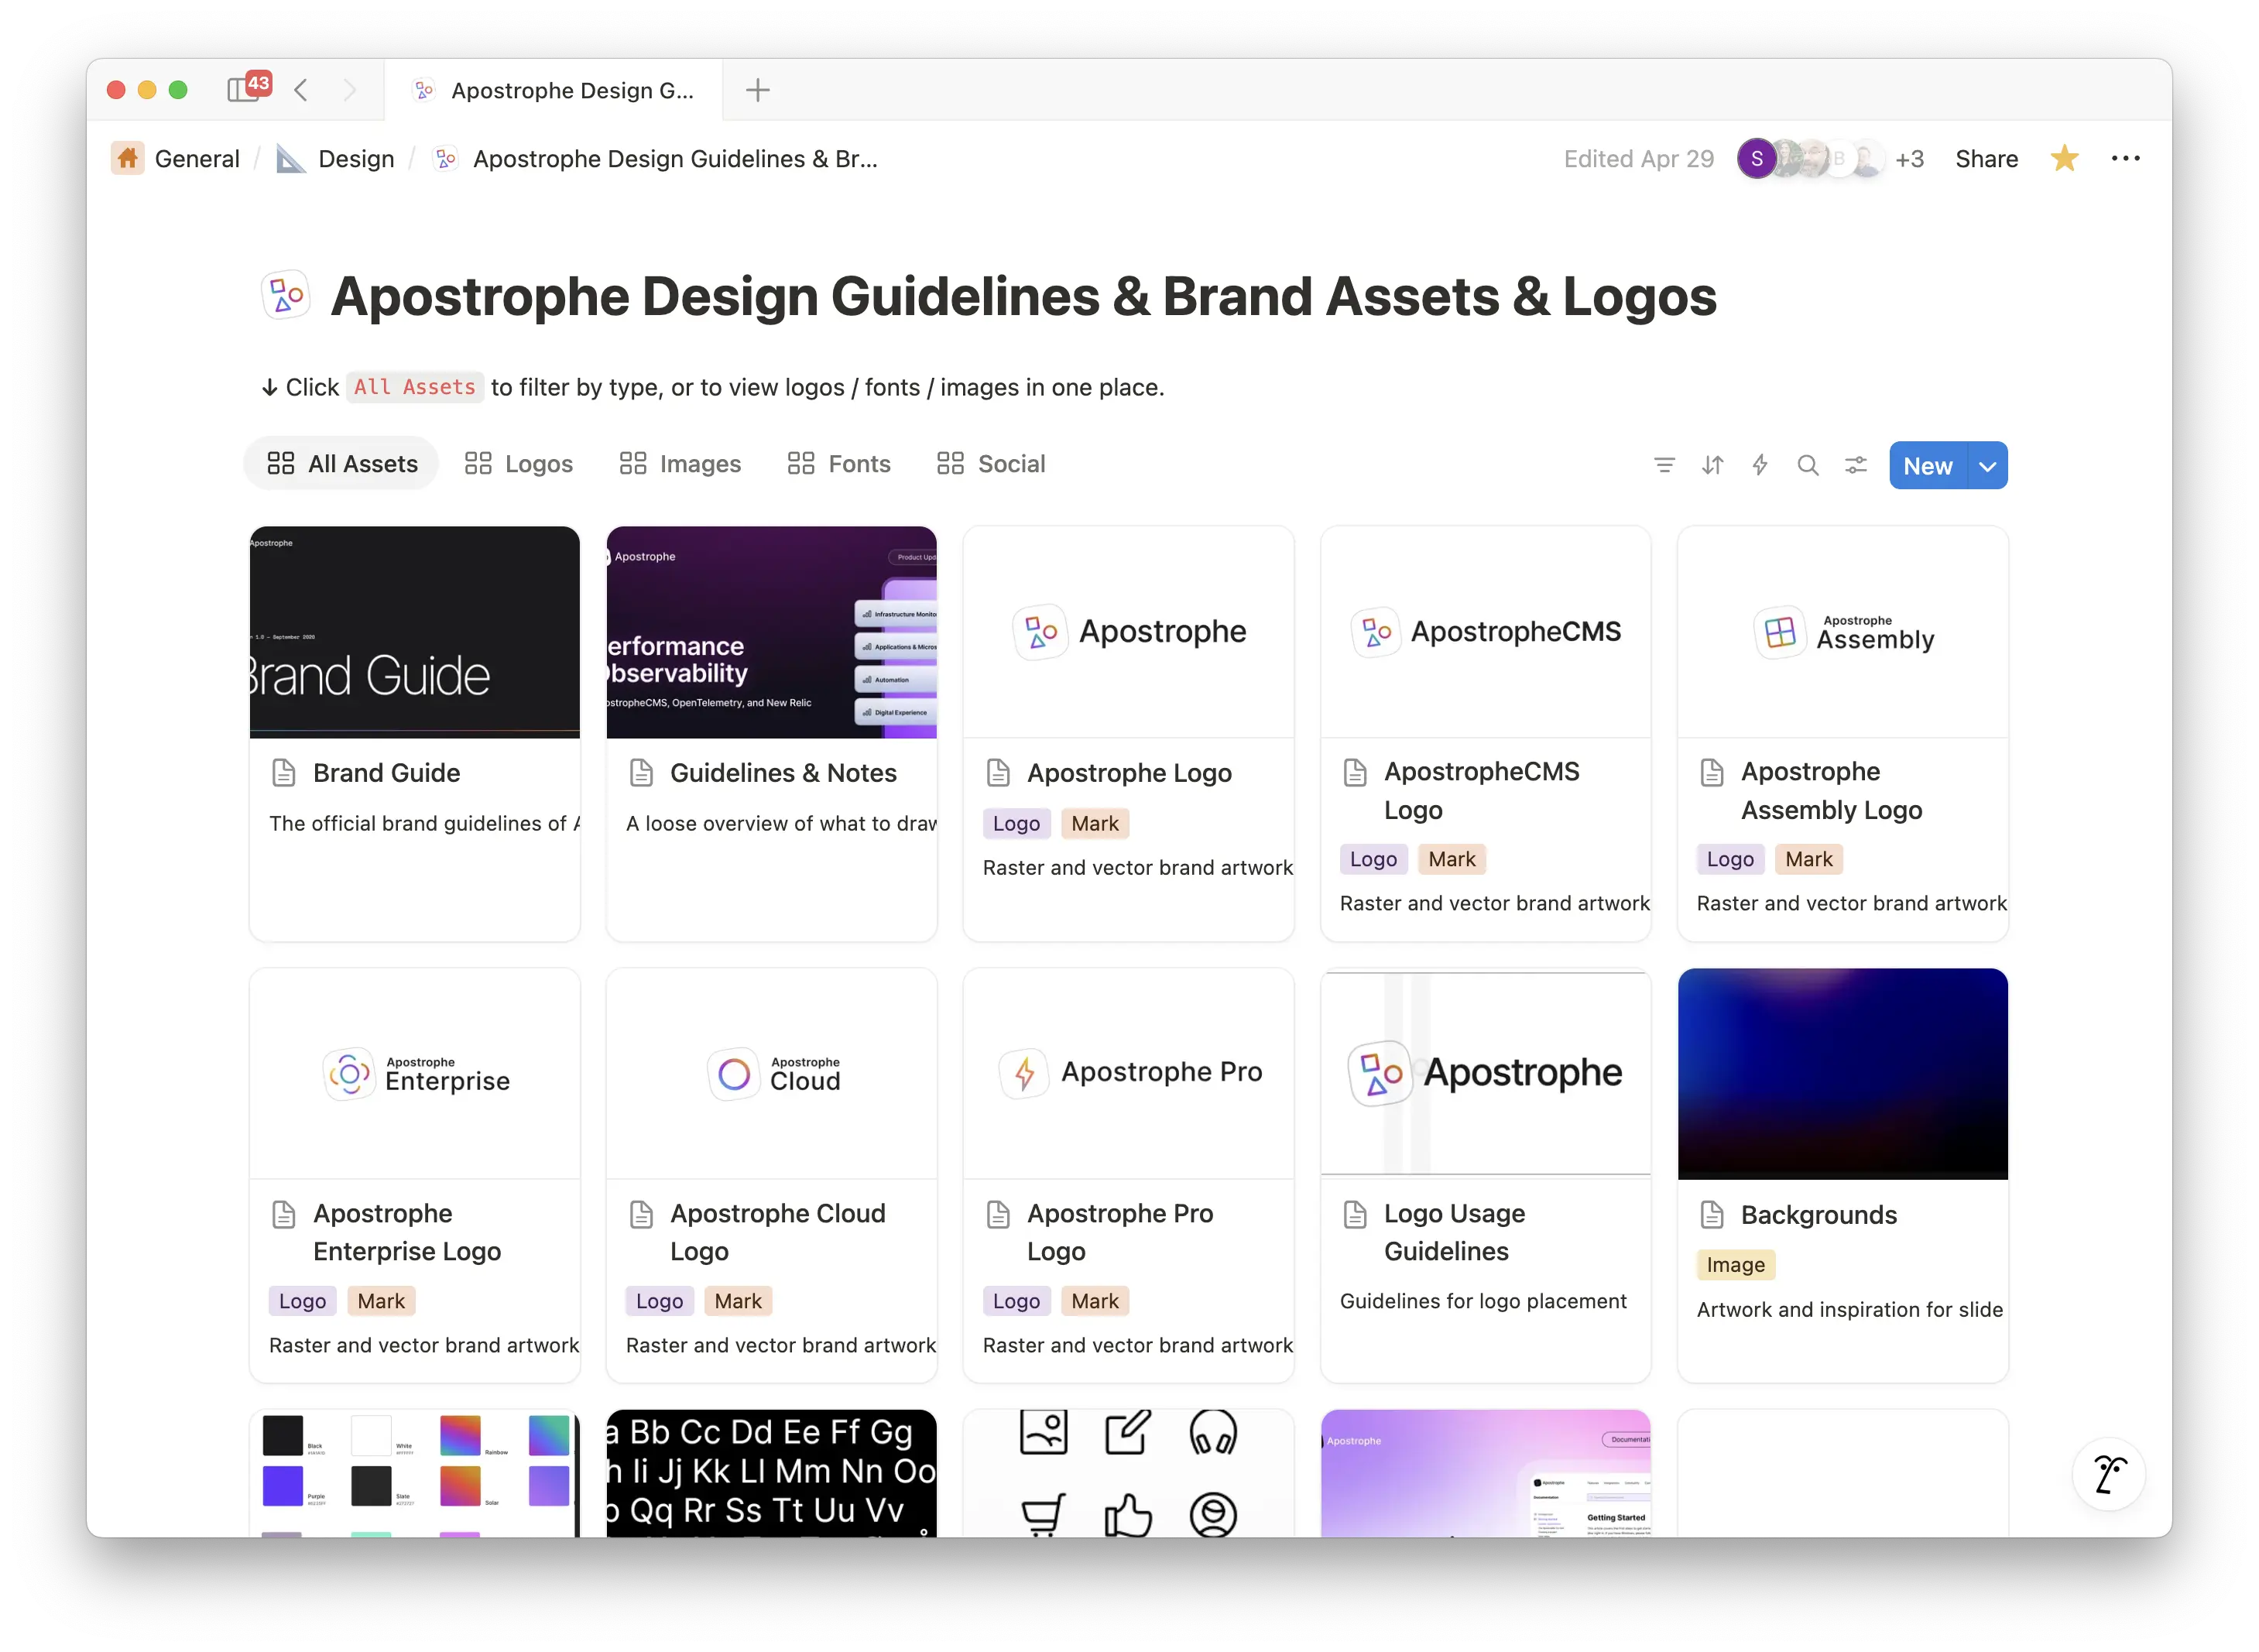Open a new tab with plus icon
The image size is (2259, 1652).
[x=758, y=90]
